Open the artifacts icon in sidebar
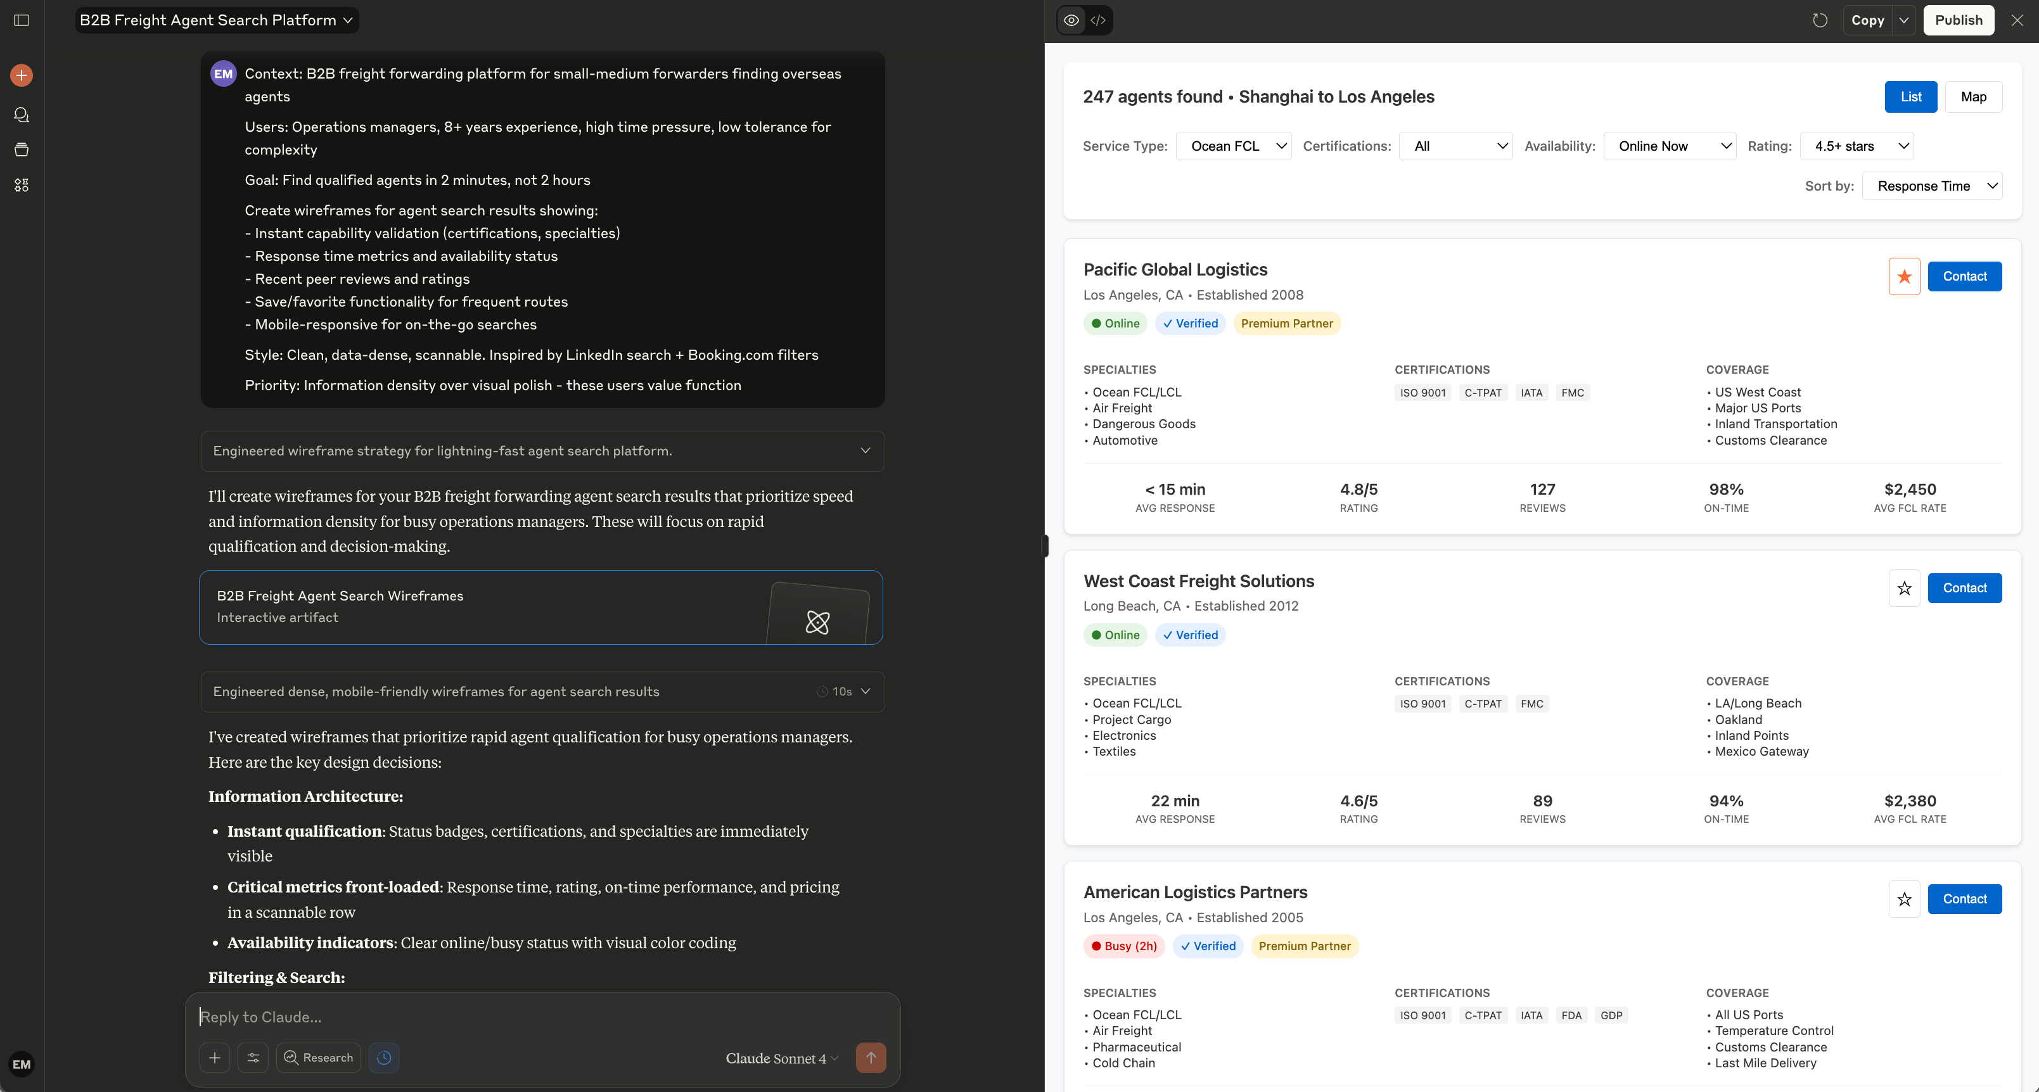The image size is (2039, 1092). point(22,185)
